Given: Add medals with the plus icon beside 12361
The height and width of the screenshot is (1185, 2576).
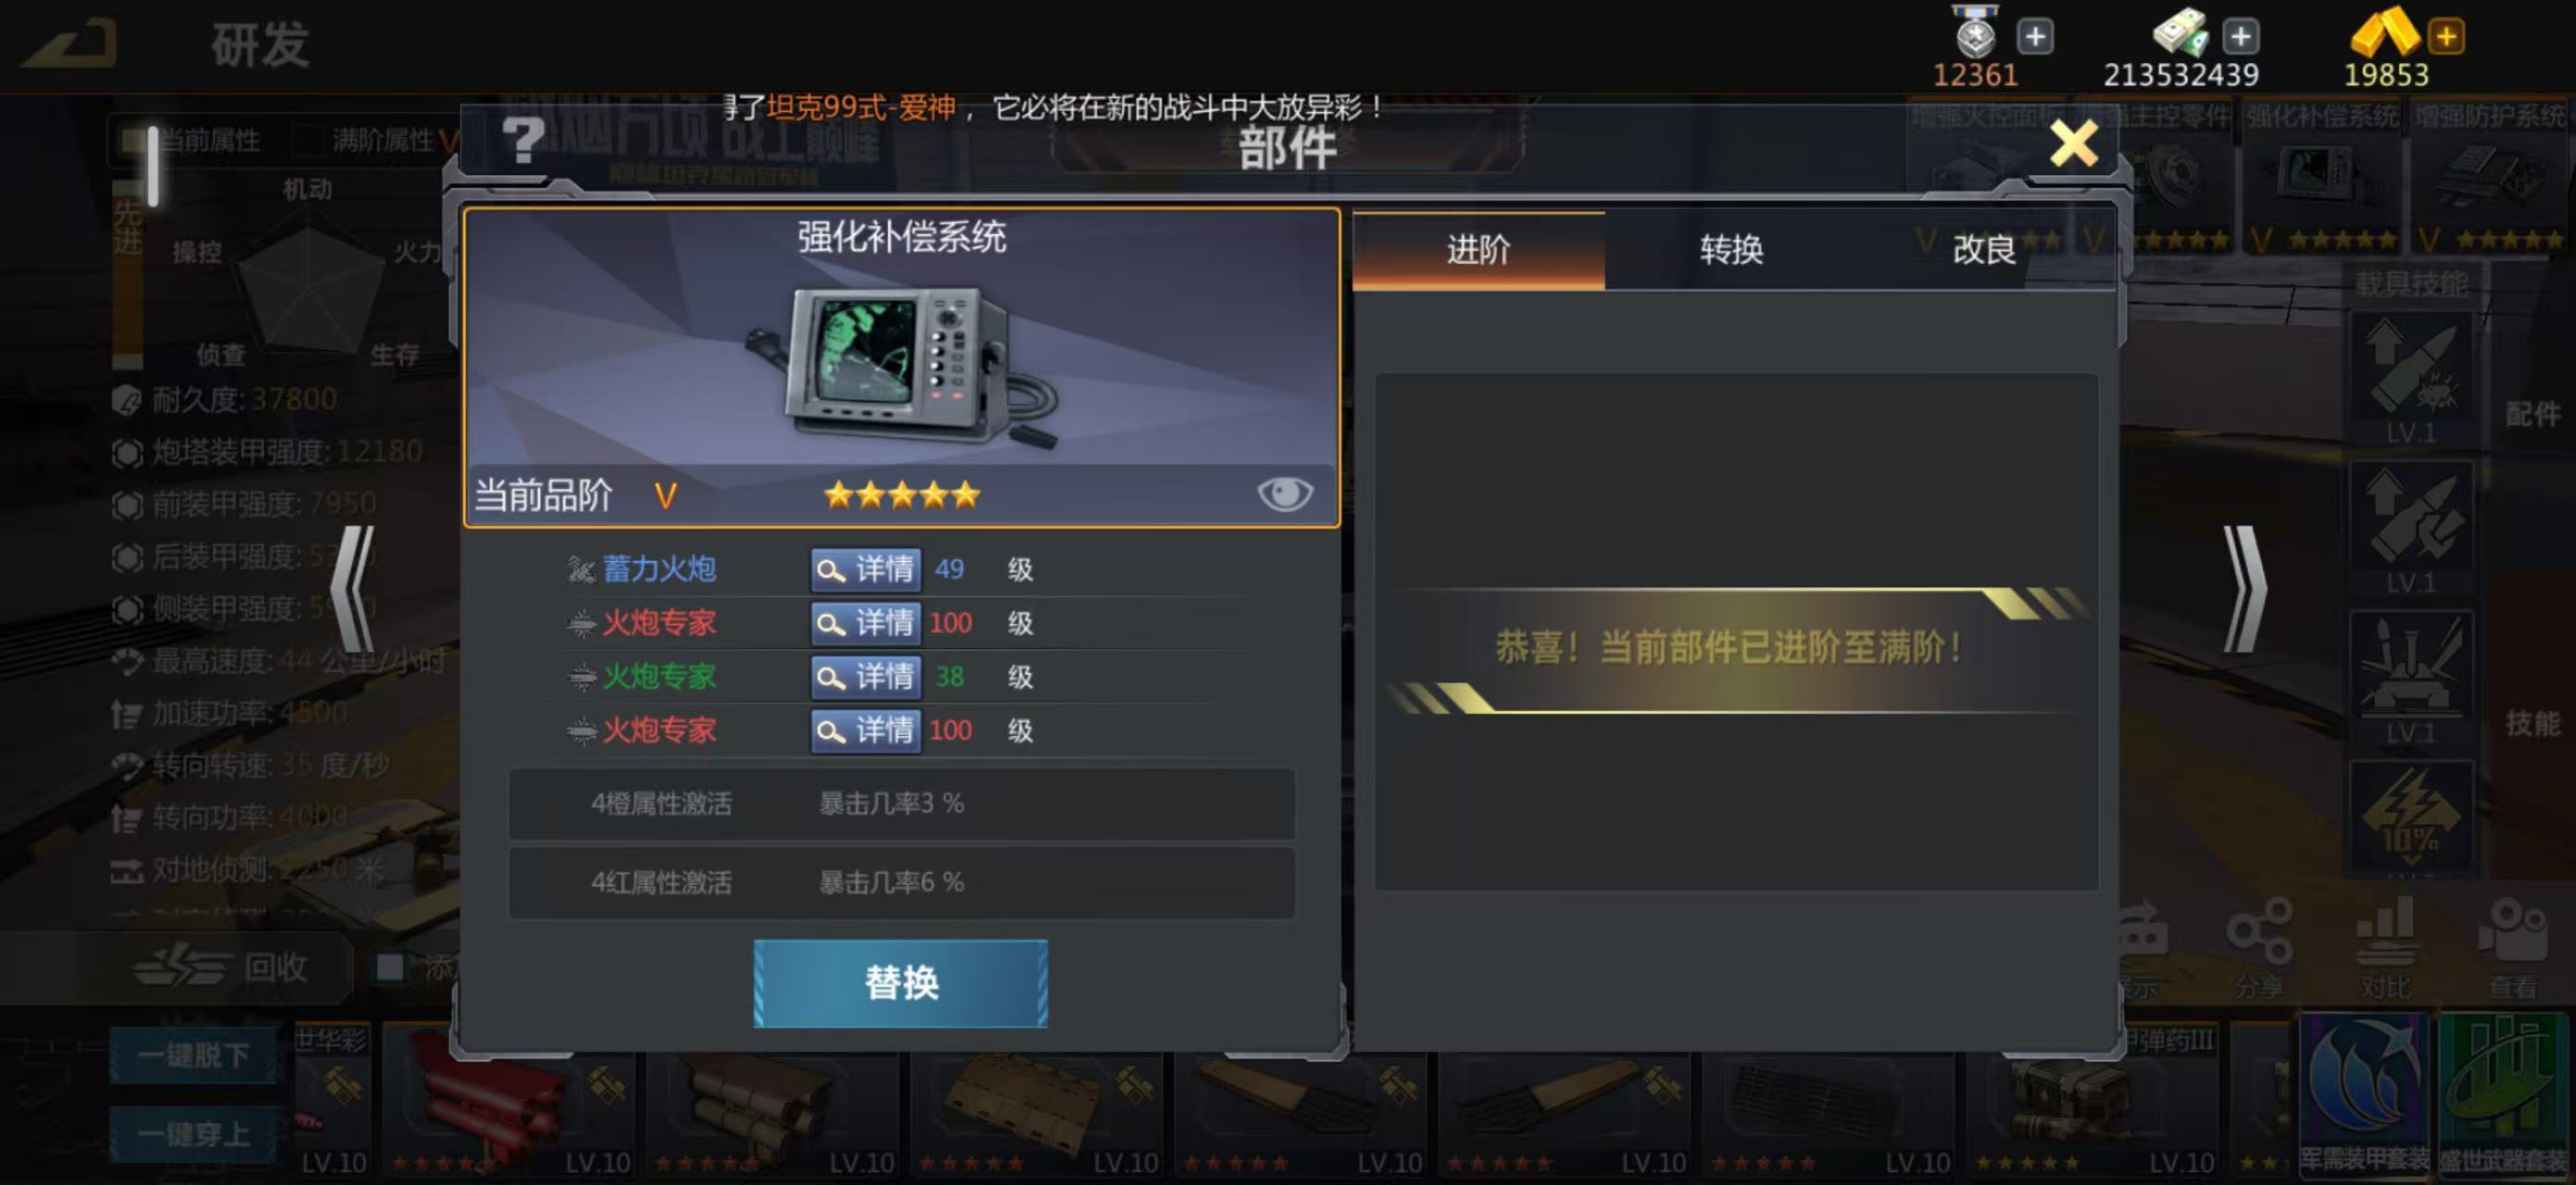Looking at the screenshot, I should click(2034, 37).
